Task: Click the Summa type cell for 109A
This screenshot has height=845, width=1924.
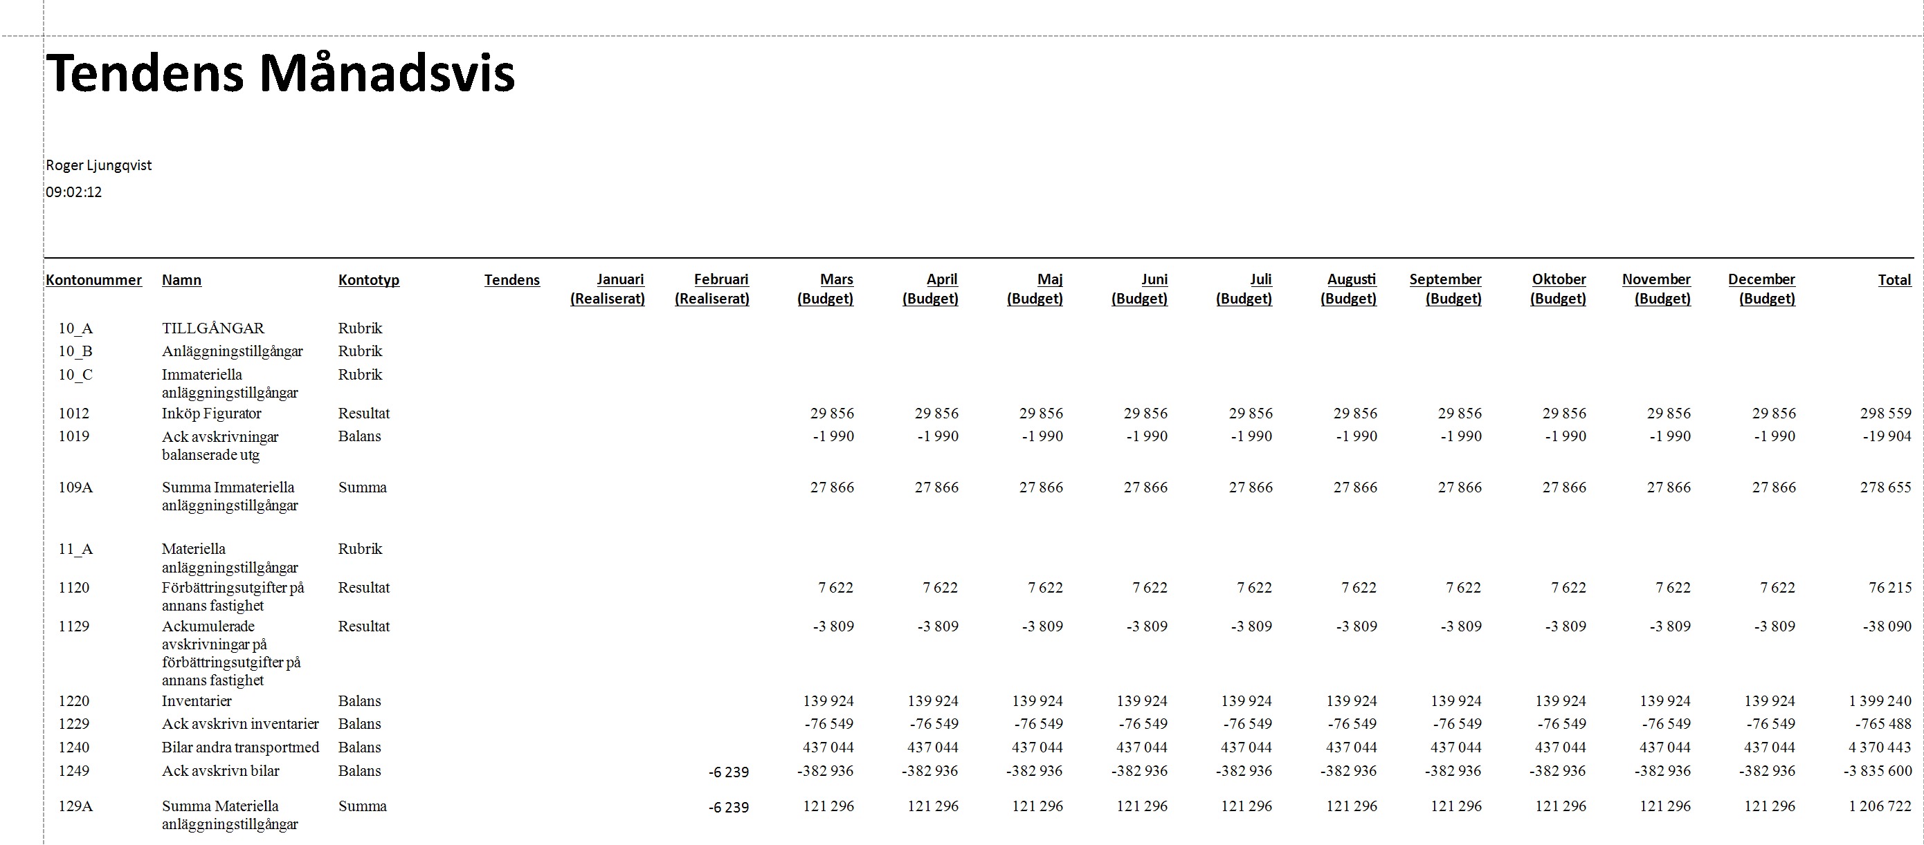Action: coord(362,488)
